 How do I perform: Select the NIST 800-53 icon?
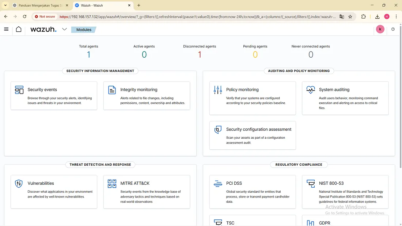310,184
